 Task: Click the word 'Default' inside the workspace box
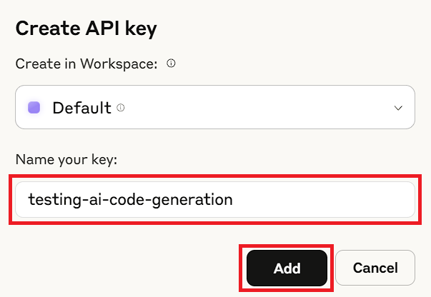click(81, 108)
